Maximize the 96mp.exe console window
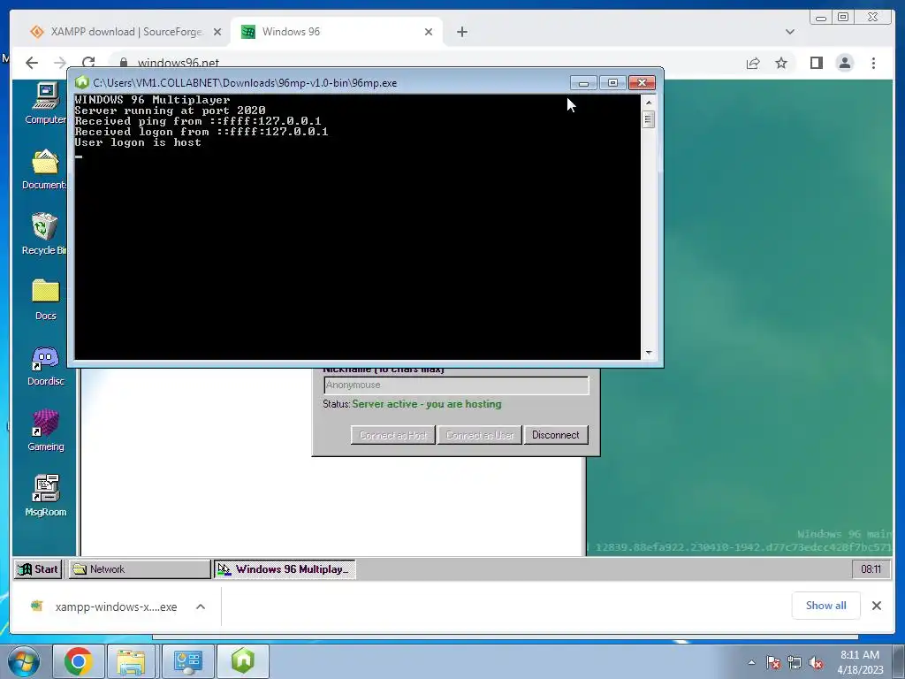Viewport: 905px width, 679px height. 612,82
